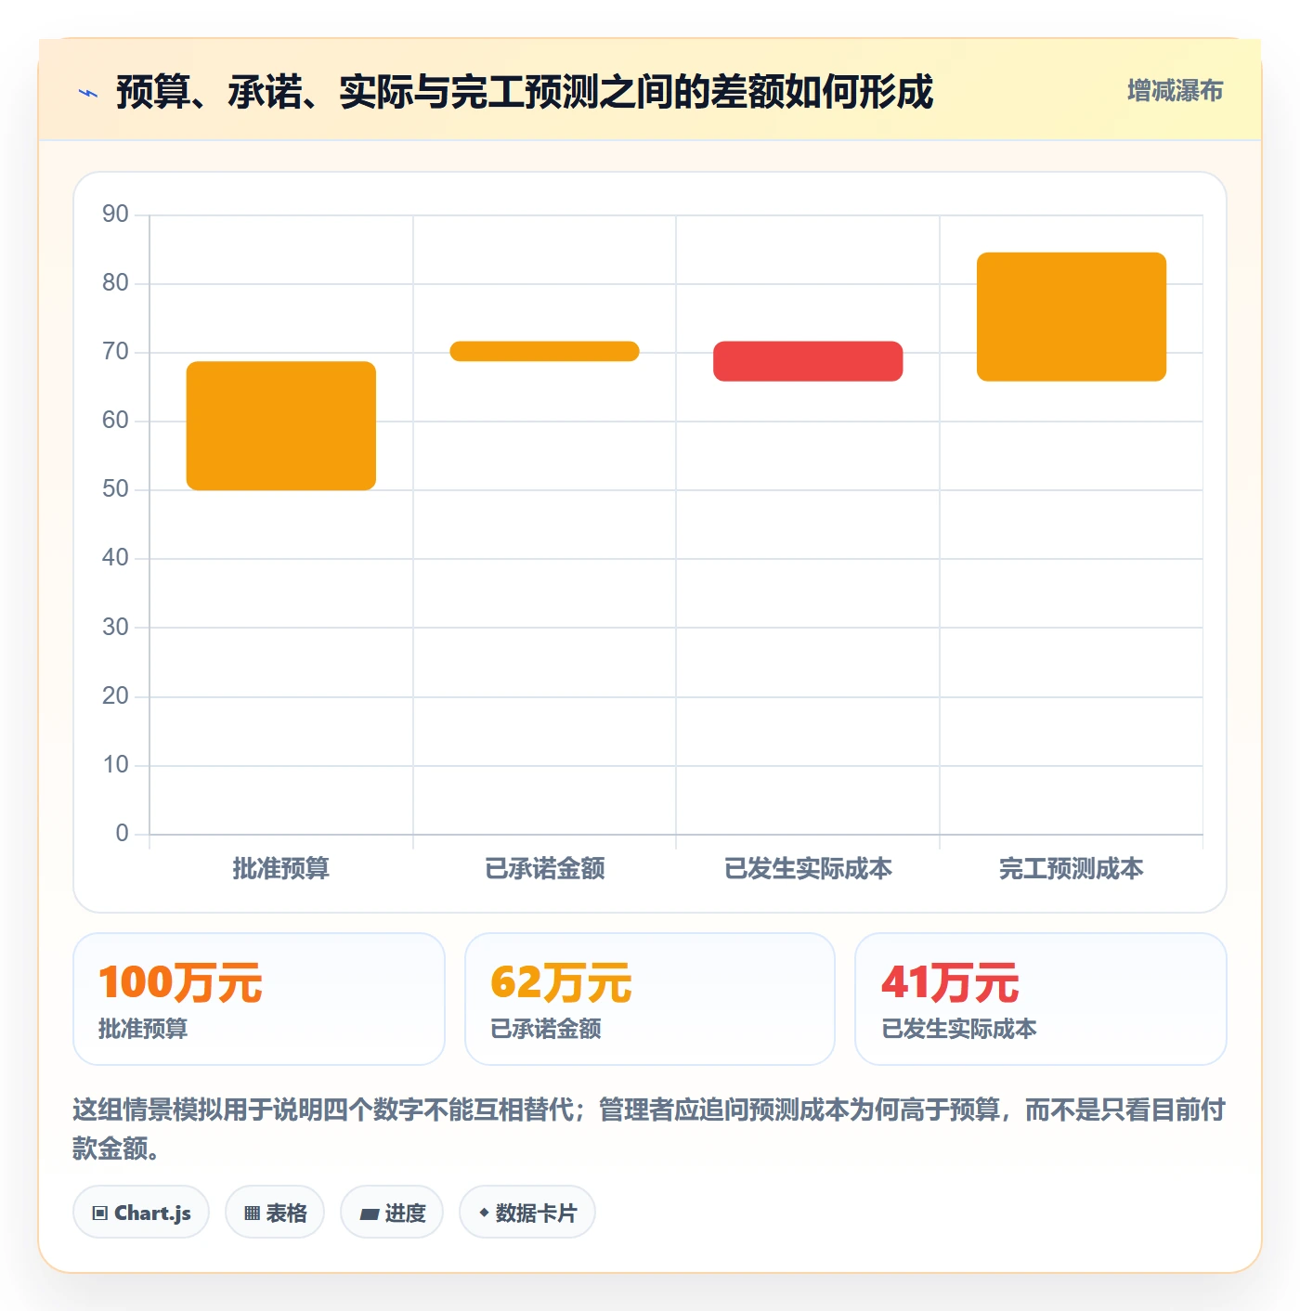Select the 数据卡片 chip
Viewport: 1300px width, 1311px height.
(527, 1213)
